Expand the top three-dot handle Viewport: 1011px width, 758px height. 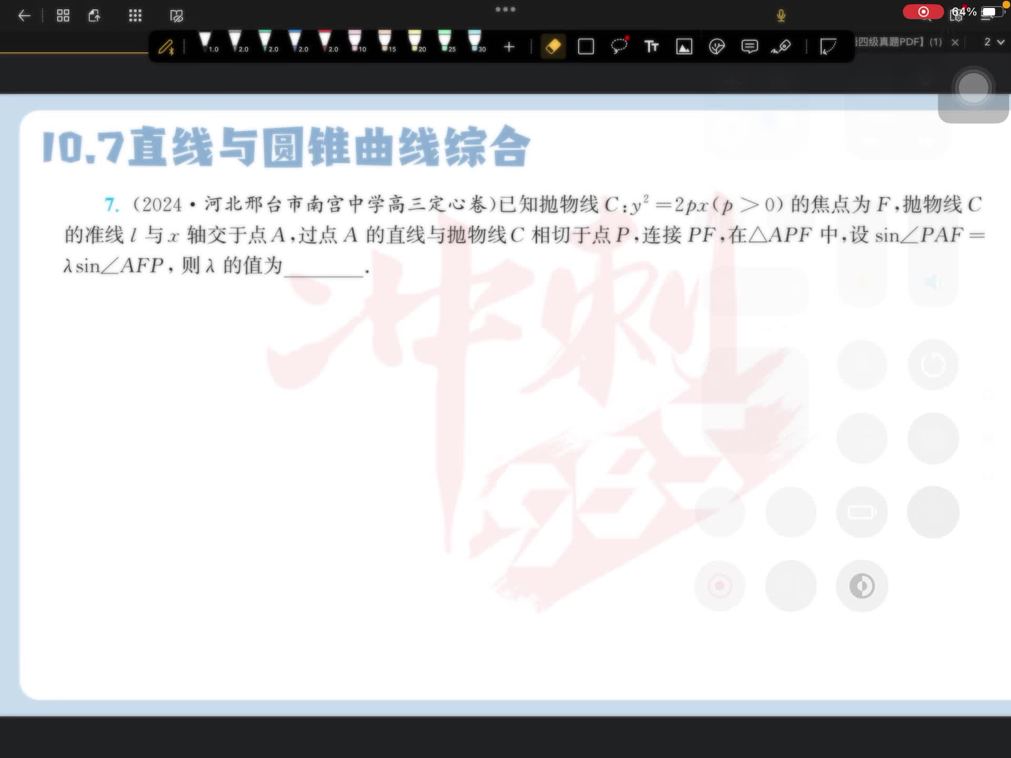(505, 9)
